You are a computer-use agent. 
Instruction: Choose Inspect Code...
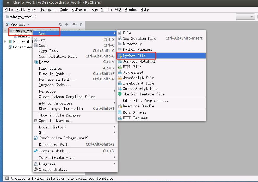coord(75,85)
